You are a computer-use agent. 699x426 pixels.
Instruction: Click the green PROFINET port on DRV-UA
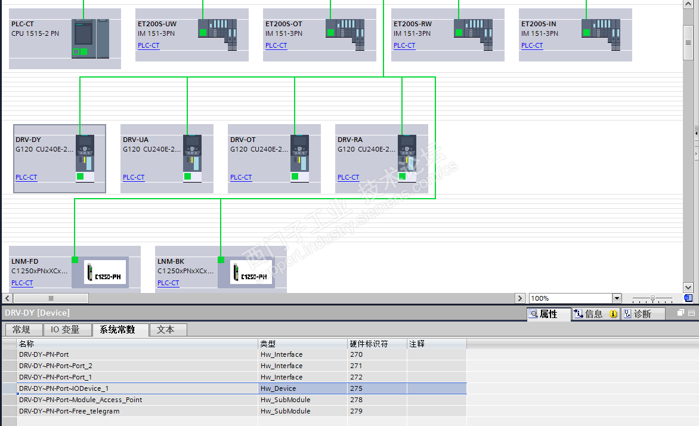point(188,176)
